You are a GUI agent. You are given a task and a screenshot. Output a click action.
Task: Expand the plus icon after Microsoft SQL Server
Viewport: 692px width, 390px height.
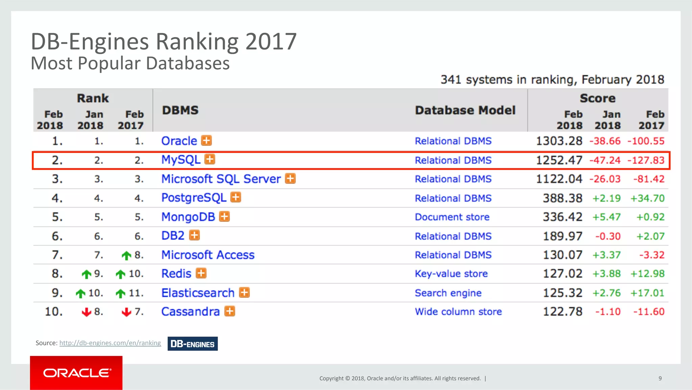click(x=290, y=178)
